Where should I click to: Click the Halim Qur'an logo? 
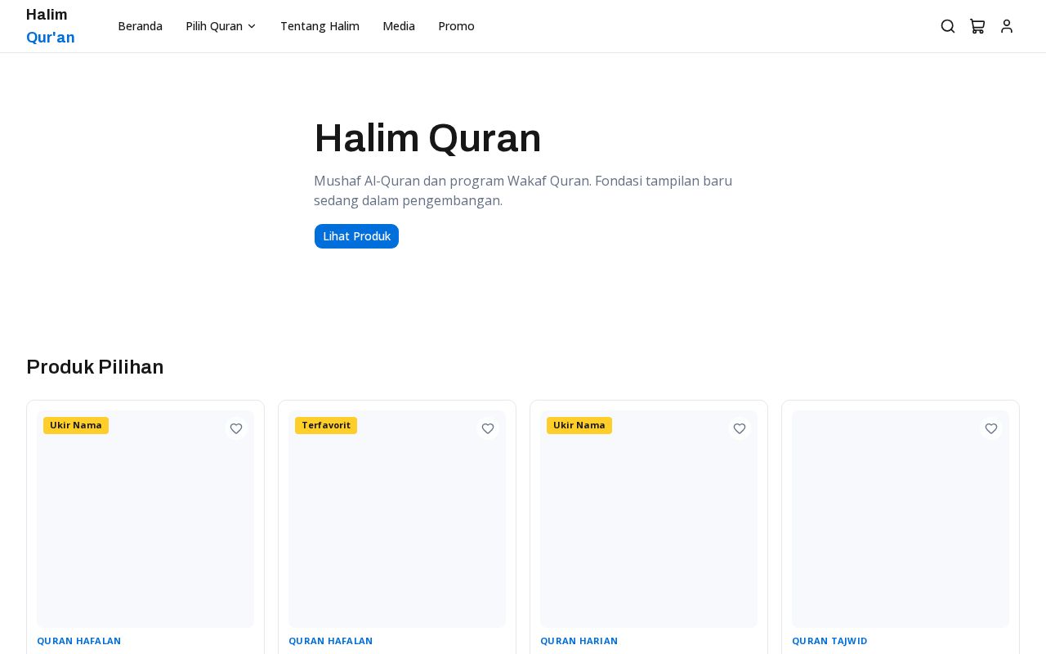pos(51,26)
